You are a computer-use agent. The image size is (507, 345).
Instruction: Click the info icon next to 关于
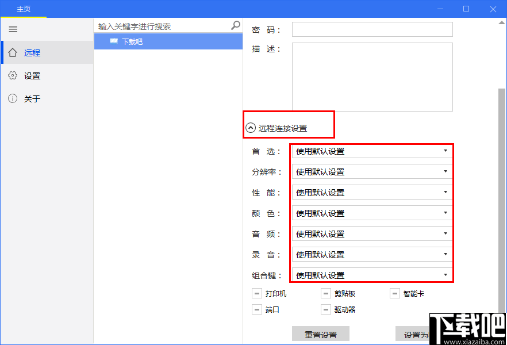tap(13, 98)
